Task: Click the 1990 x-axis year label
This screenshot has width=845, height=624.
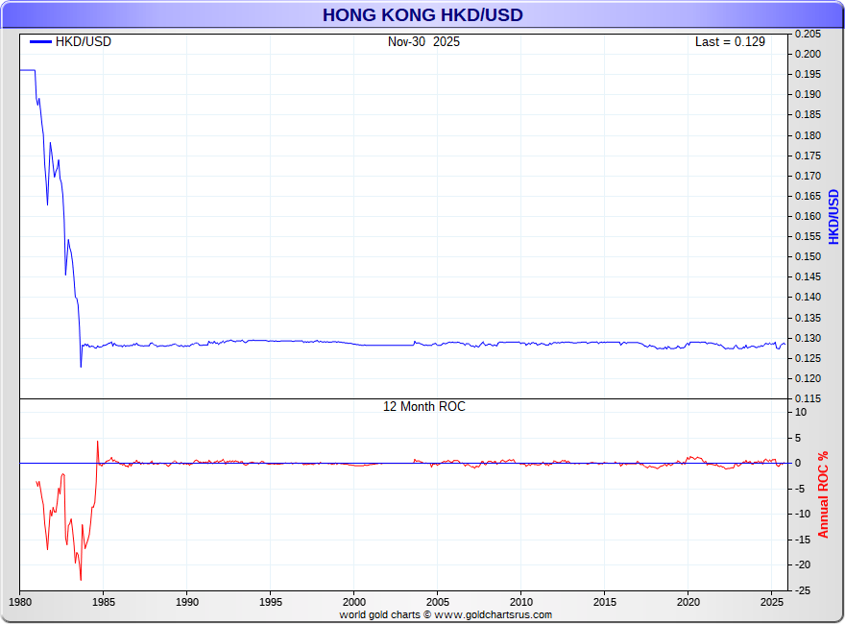Action: (x=187, y=602)
